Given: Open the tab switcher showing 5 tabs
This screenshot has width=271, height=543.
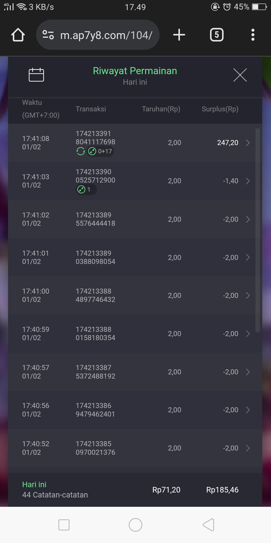Looking at the screenshot, I should 217,35.
